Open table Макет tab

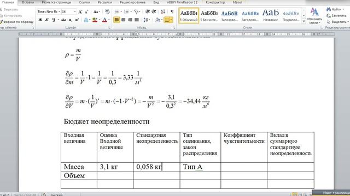click(x=237, y=2)
